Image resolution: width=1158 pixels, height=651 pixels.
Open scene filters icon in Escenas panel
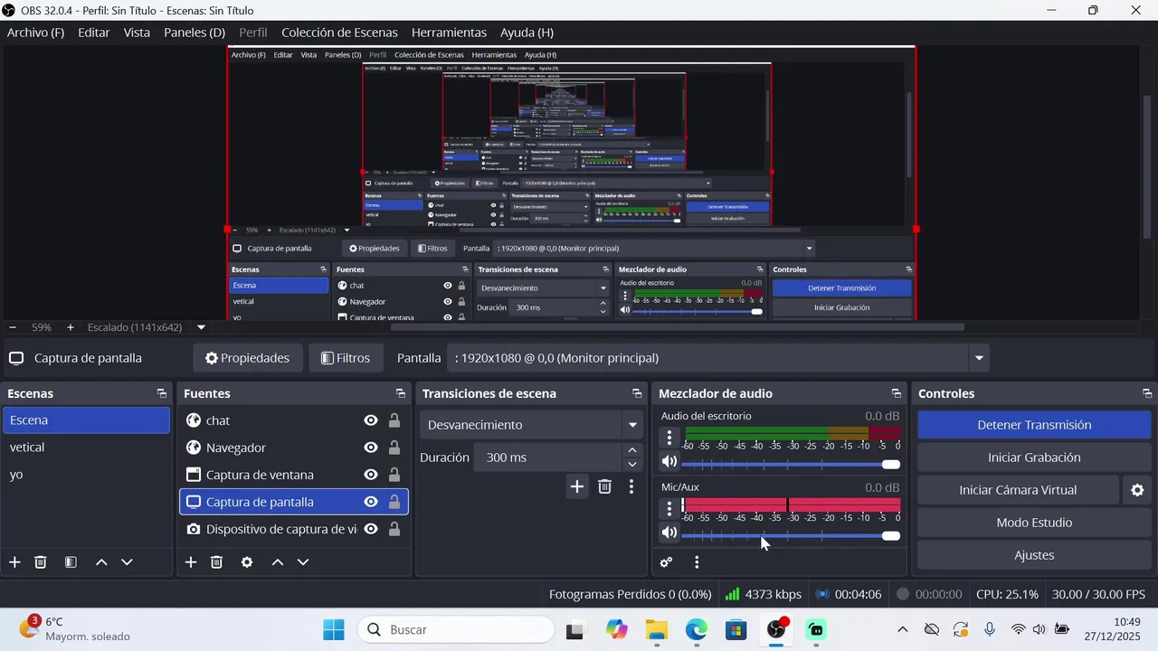(71, 562)
